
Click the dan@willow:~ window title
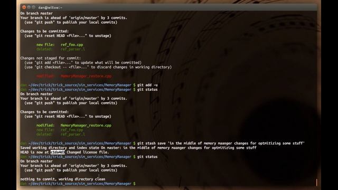[50, 7]
